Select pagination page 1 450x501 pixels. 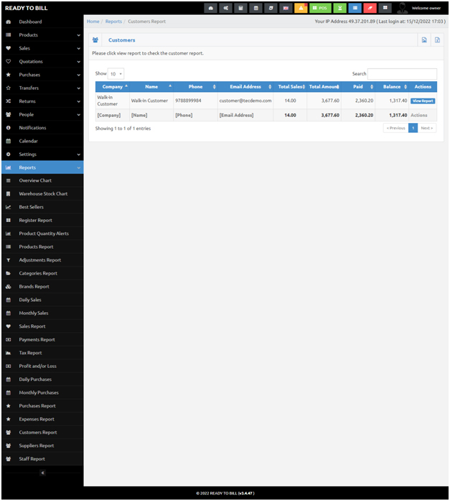413,128
